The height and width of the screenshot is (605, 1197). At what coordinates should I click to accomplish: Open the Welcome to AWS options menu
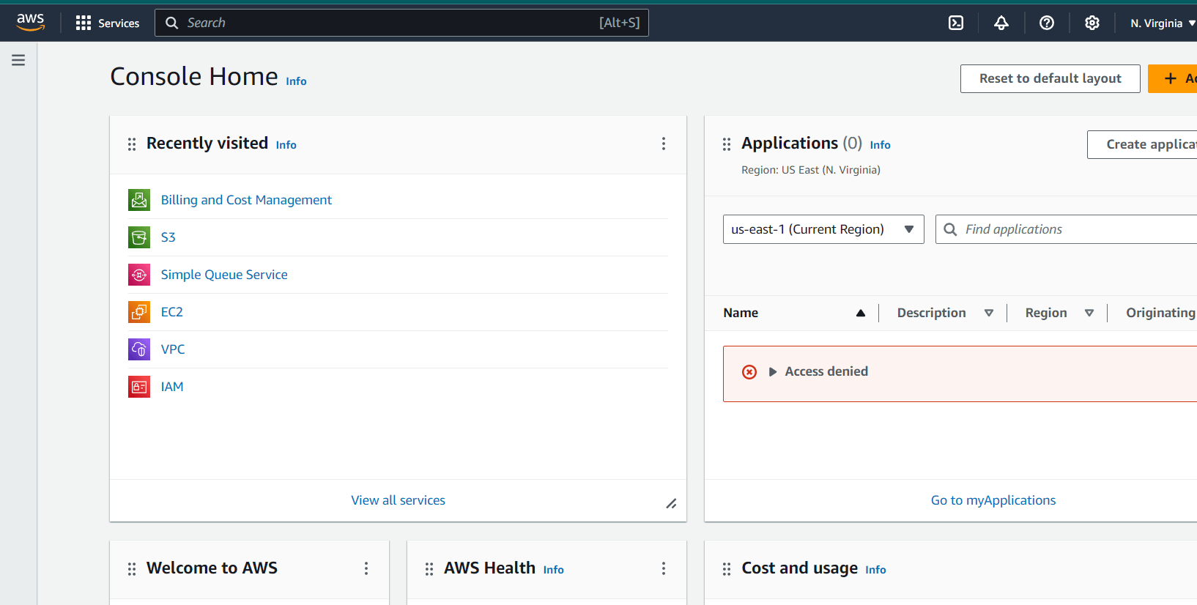tap(366, 568)
